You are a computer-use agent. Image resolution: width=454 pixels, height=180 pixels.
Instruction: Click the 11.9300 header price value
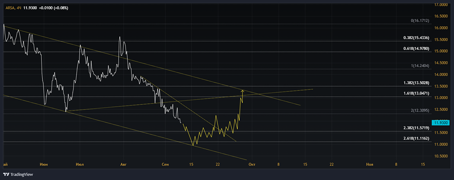coord(30,8)
